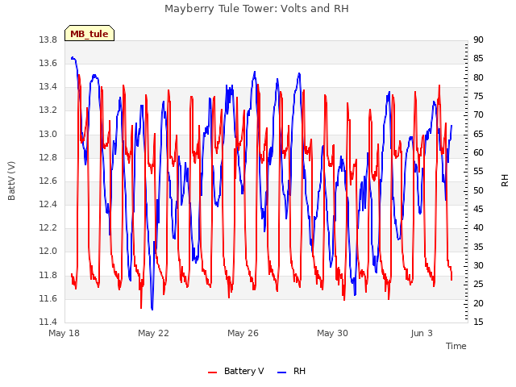
Task: Click the 60 right axis value
Action: click(x=478, y=152)
